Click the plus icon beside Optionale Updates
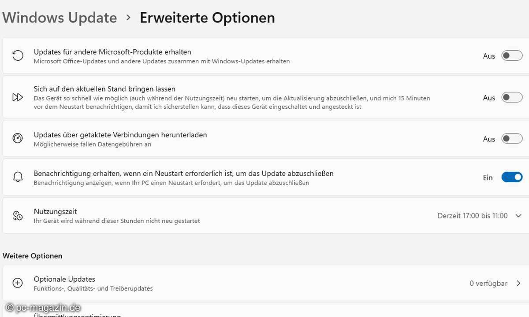This screenshot has width=529, height=317. 18,283
